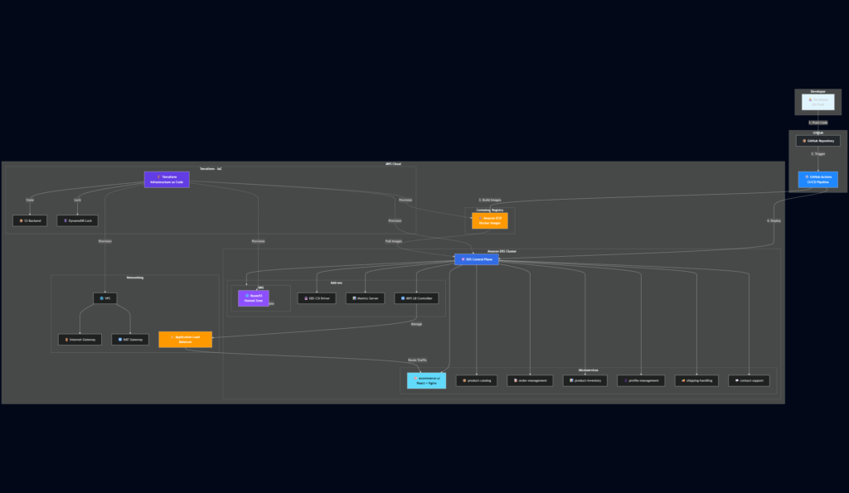Click the AWS LB Controller node
Screen dimensions: 849x493
(x=416, y=298)
